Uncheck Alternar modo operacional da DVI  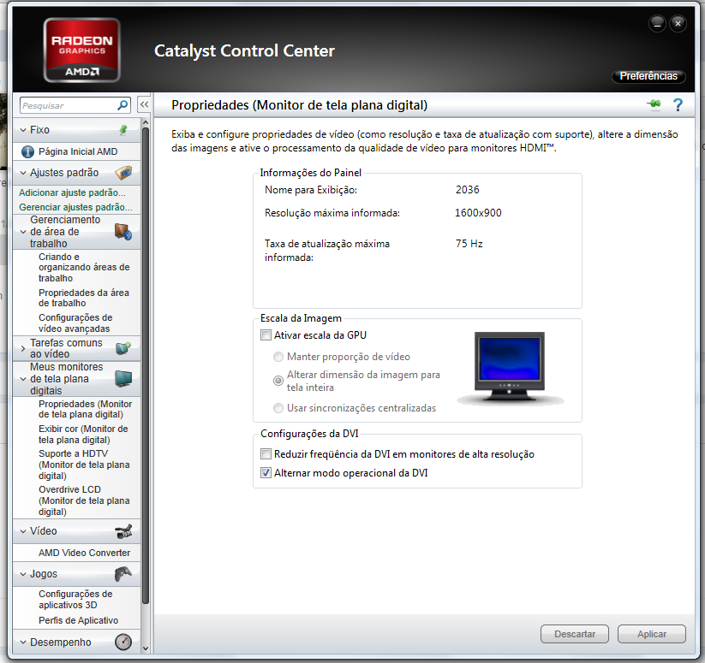click(x=266, y=473)
